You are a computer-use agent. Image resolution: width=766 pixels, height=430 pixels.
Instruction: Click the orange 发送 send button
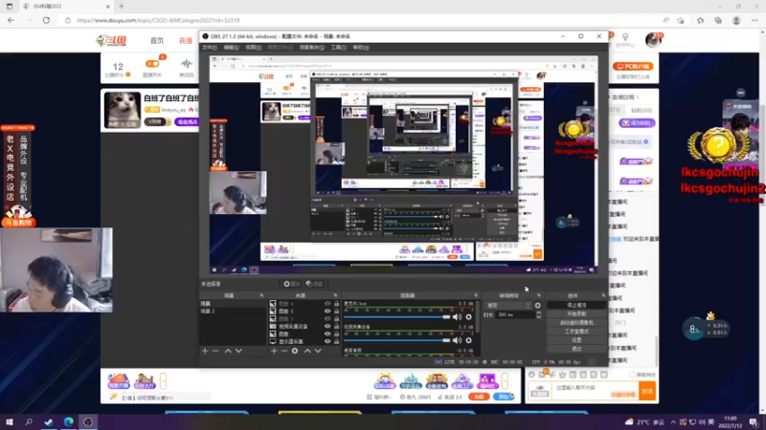click(x=647, y=391)
